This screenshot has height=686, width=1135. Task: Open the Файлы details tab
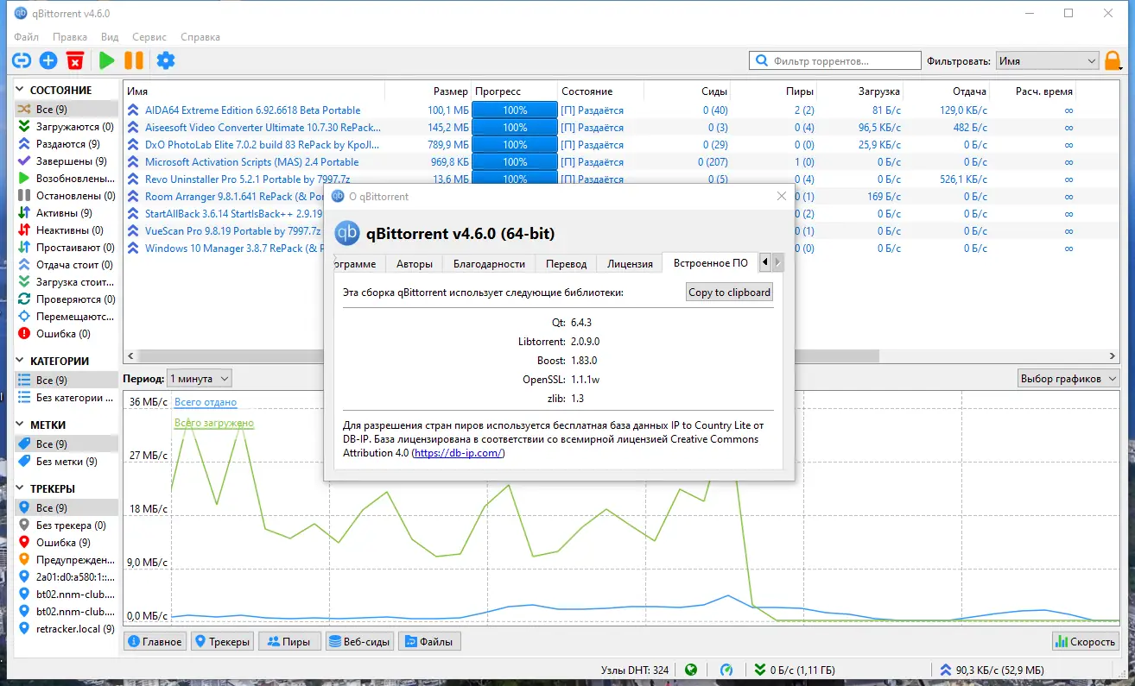(429, 641)
